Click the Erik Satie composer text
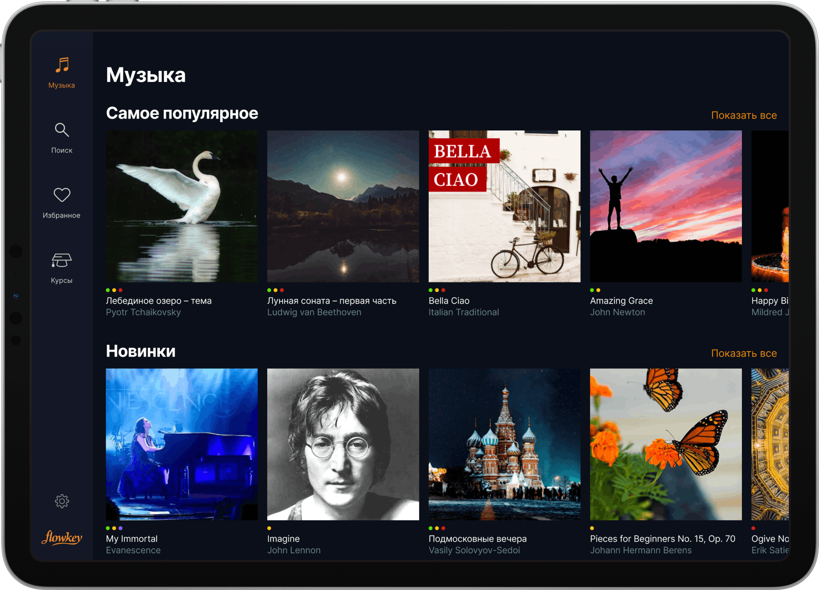 pos(770,550)
